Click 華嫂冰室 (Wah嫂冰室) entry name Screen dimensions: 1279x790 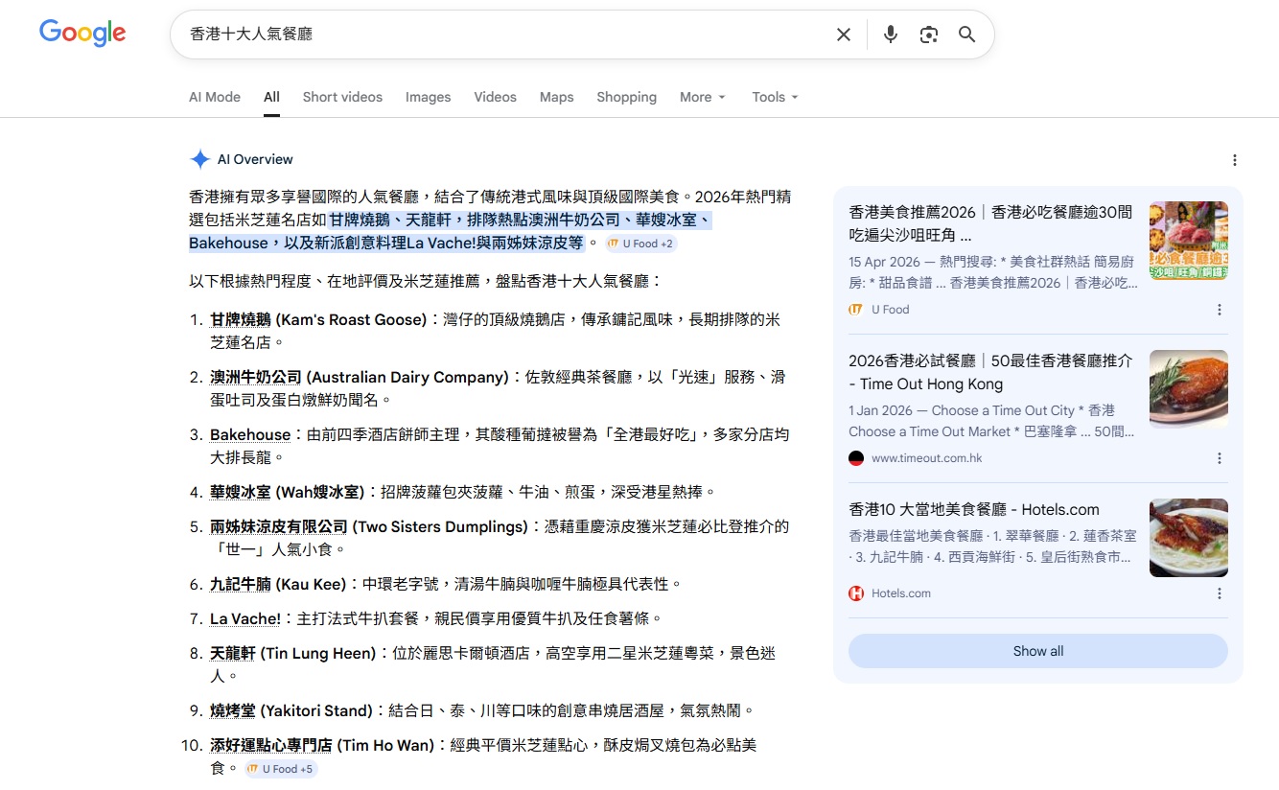click(x=287, y=492)
